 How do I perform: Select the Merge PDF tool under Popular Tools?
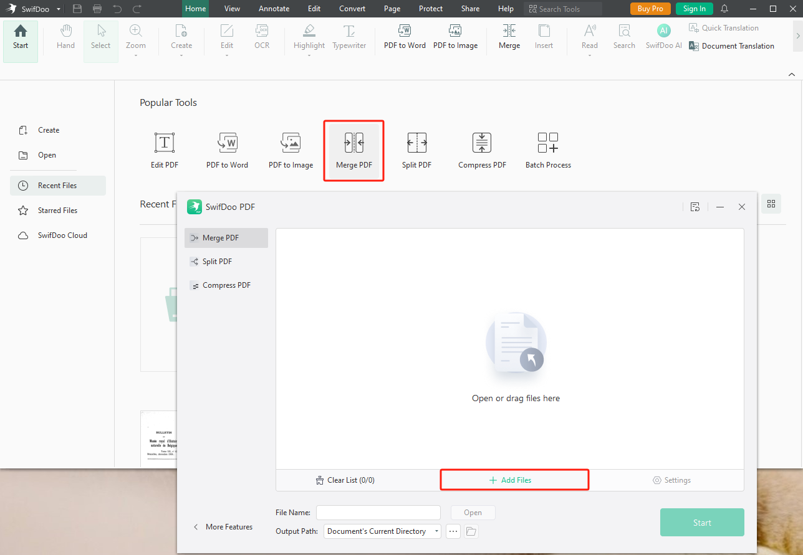point(353,149)
